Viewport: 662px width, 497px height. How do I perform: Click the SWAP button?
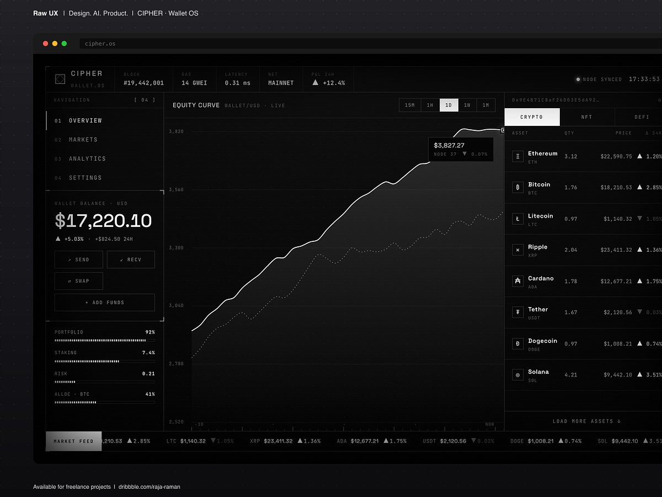79,281
